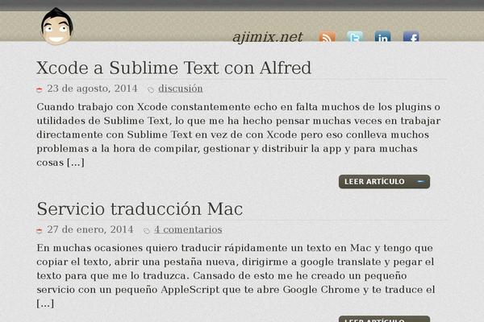Go to ajimix.net site title
This screenshot has height=322, width=484.
[x=267, y=37]
